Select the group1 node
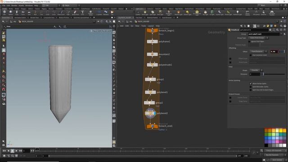The image size is (288, 162). [150, 79]
